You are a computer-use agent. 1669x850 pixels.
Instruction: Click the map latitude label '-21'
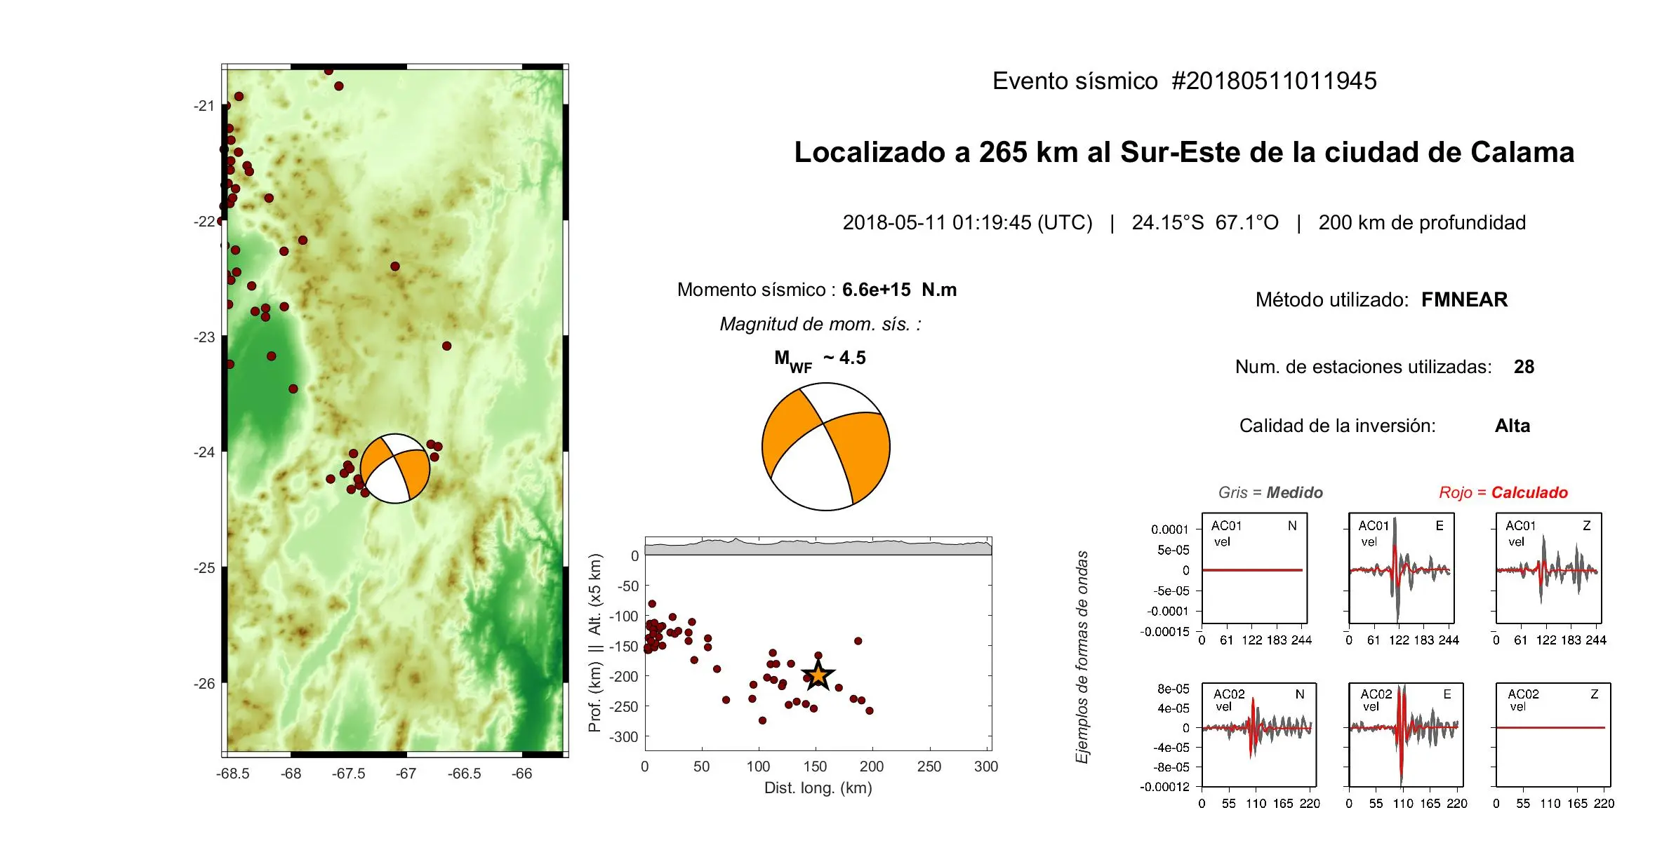tap(204, 106)
